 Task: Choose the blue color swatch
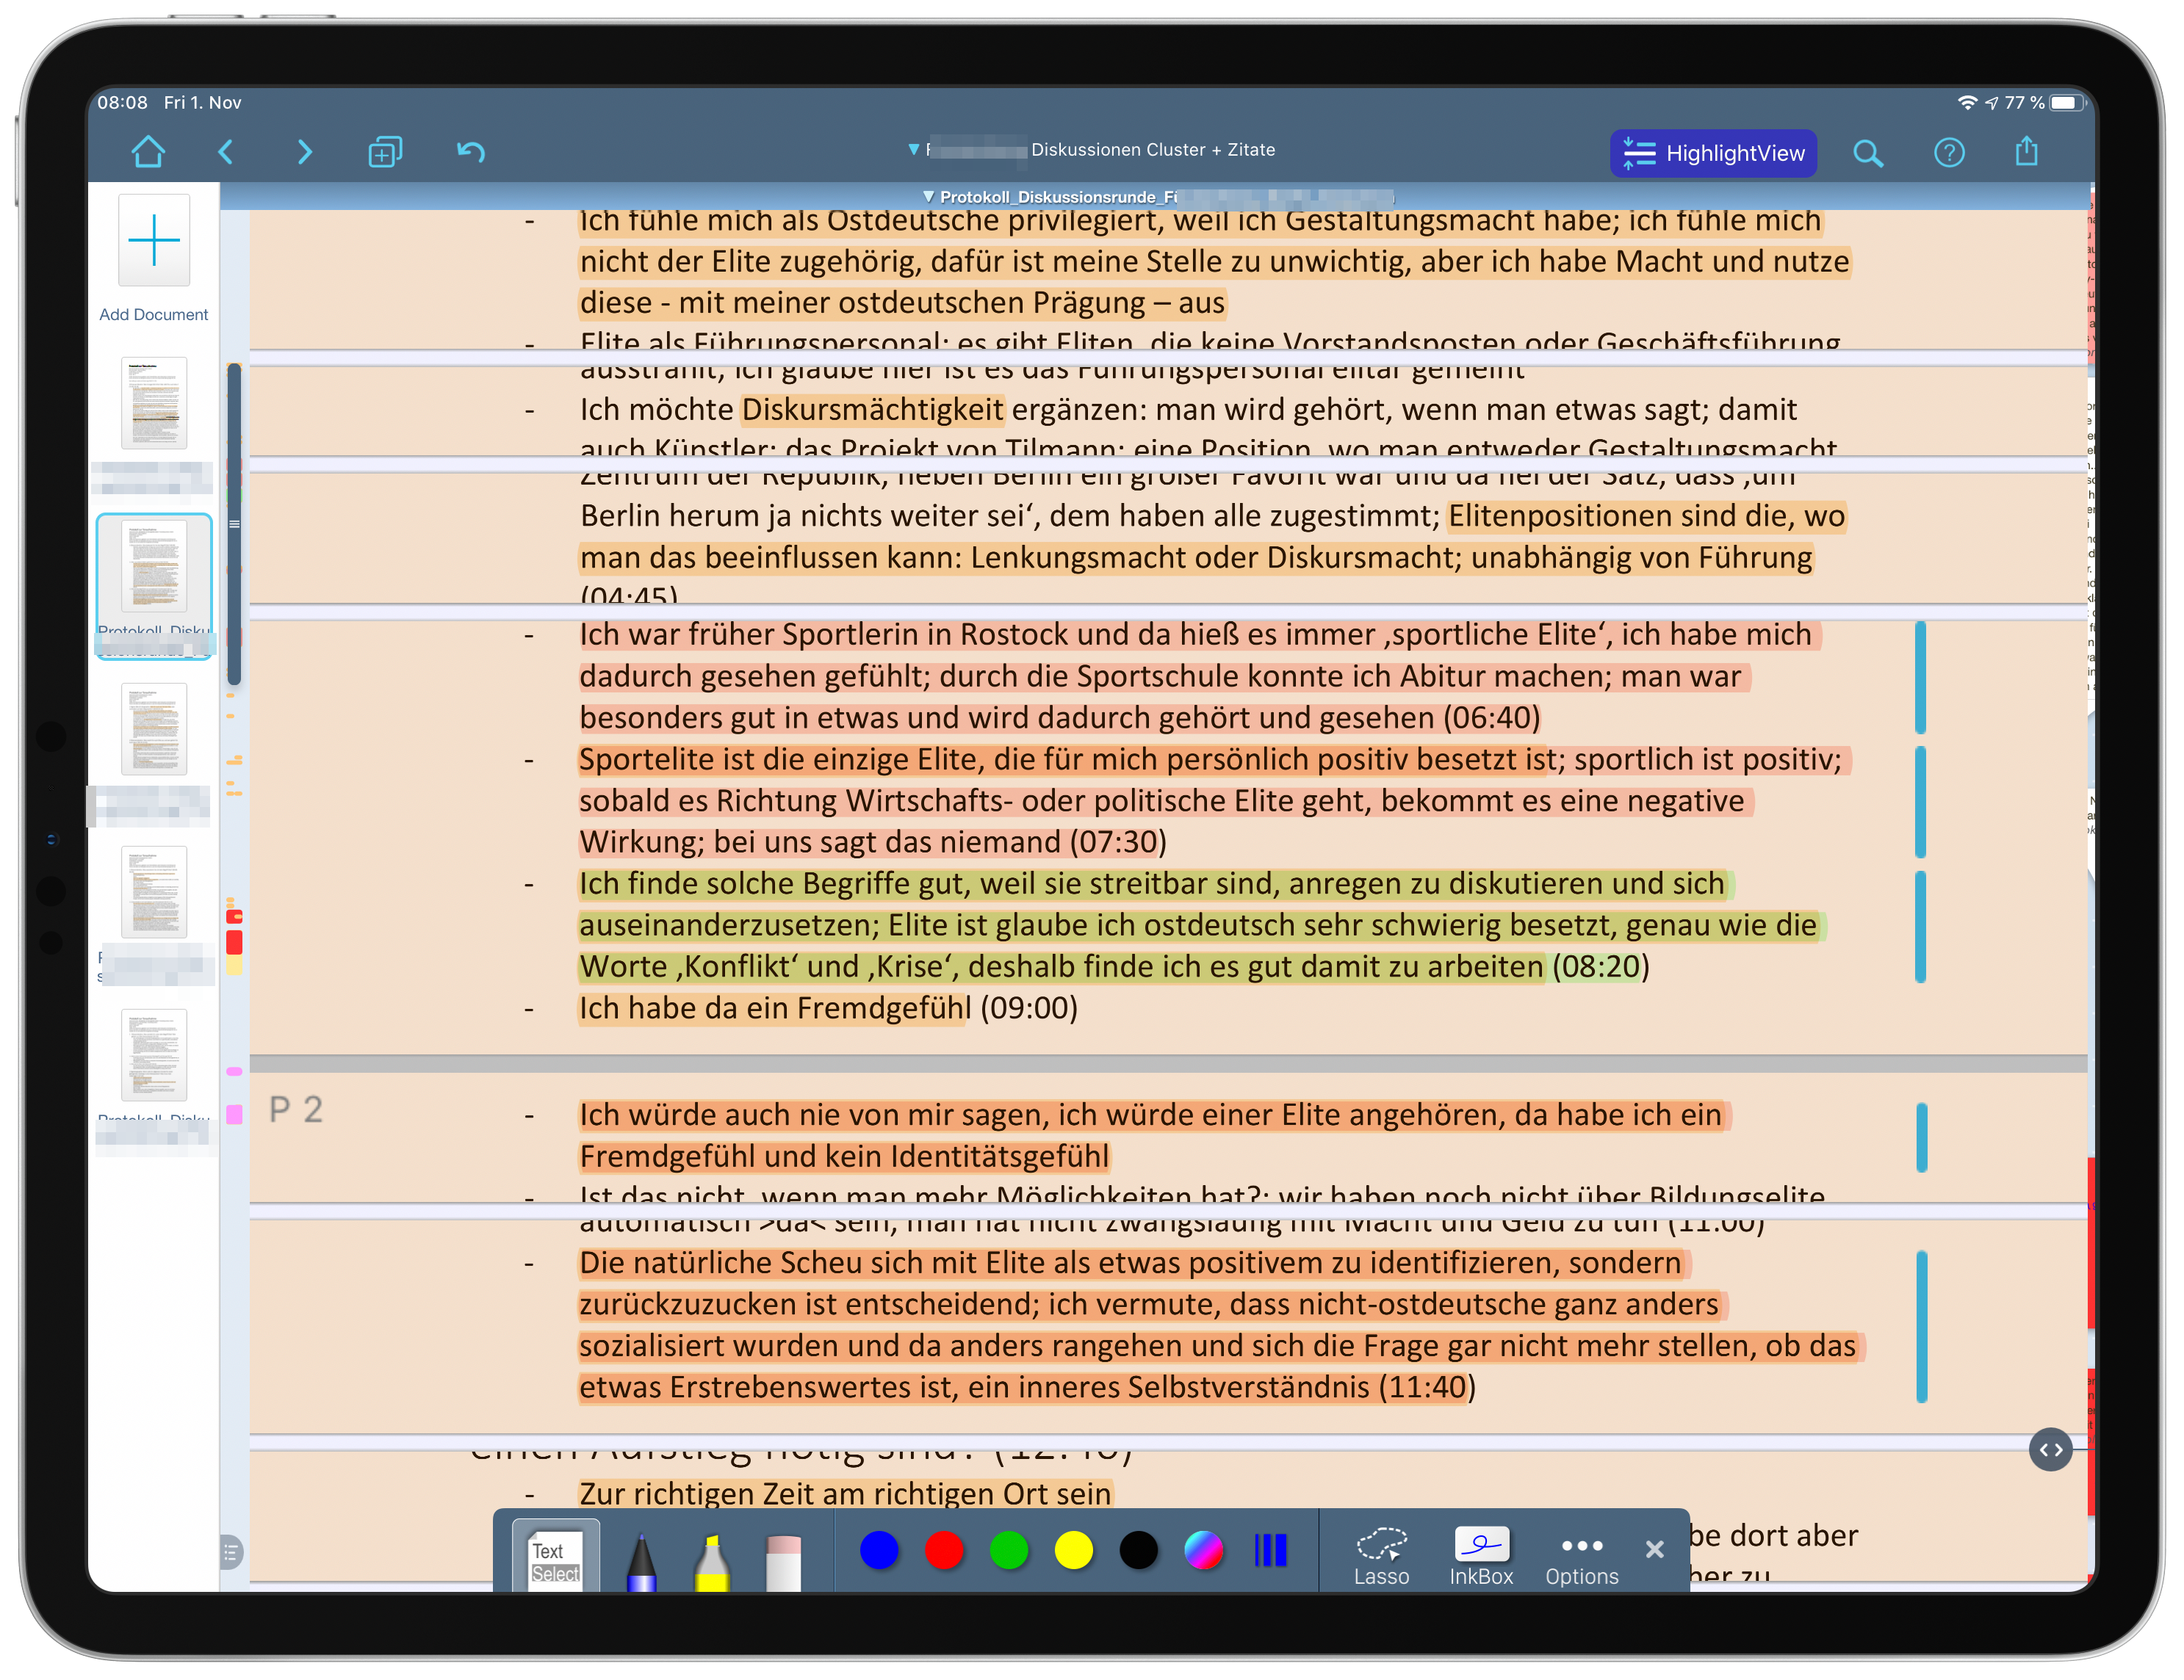coord(879,1550)
